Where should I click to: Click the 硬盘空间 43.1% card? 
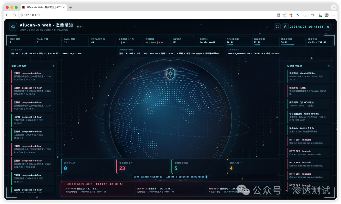pyautogui.click(x=320, y=41)
